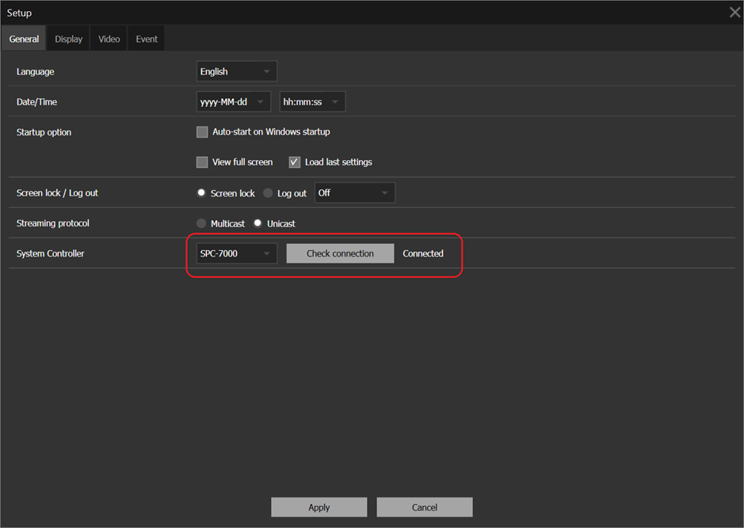Click the System Controller label

[50, 253]
